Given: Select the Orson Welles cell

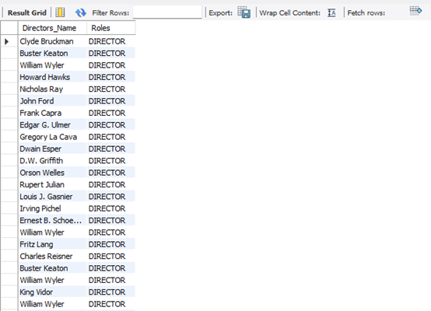Looking at the screenshot, I should (52, 173).
